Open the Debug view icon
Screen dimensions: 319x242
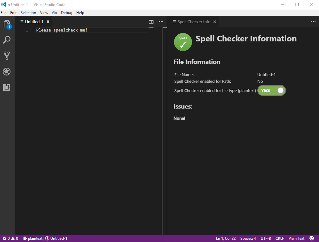click(7, 72)
